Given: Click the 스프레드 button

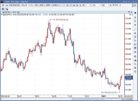Looking at the screenshot, I should coord(55,5).
